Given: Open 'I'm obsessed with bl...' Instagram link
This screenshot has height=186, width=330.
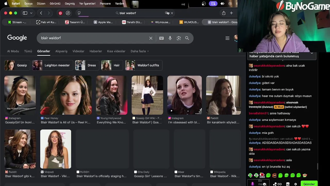Looking at the screenshot, I should [184, 122].
